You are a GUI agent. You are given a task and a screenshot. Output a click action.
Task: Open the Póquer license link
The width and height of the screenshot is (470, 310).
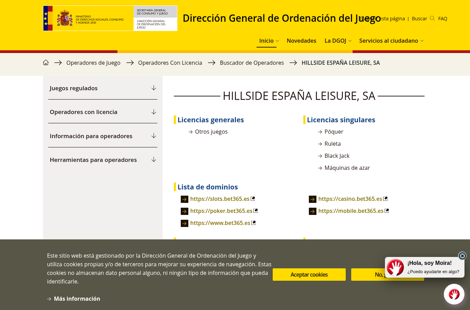click(334, 132)
